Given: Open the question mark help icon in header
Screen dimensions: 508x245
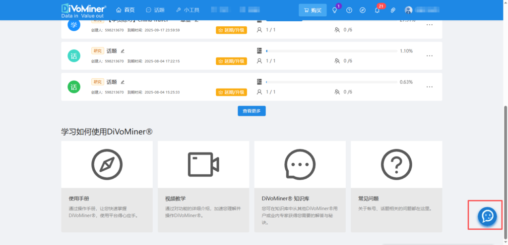Looking at the screenshot, I should click(349, 10).
